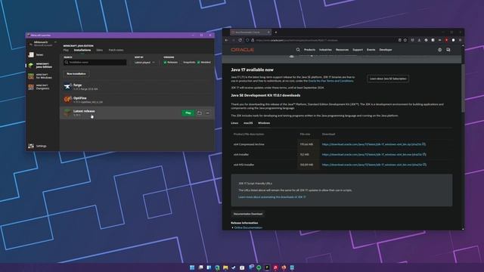484x272 pixels.
Task: Select the OptiFine installation row
Action: (x=137, y=100)
